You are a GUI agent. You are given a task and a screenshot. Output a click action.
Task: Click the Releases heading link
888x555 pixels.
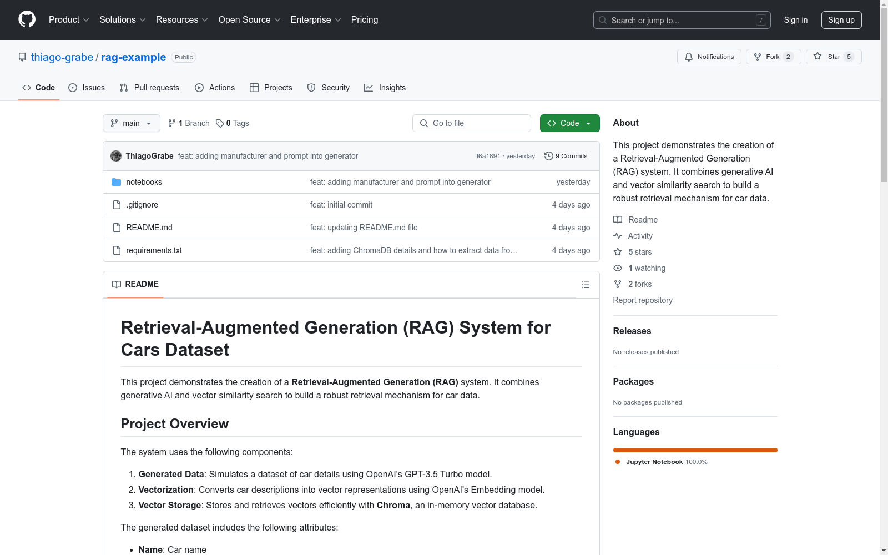click(632, 331)
